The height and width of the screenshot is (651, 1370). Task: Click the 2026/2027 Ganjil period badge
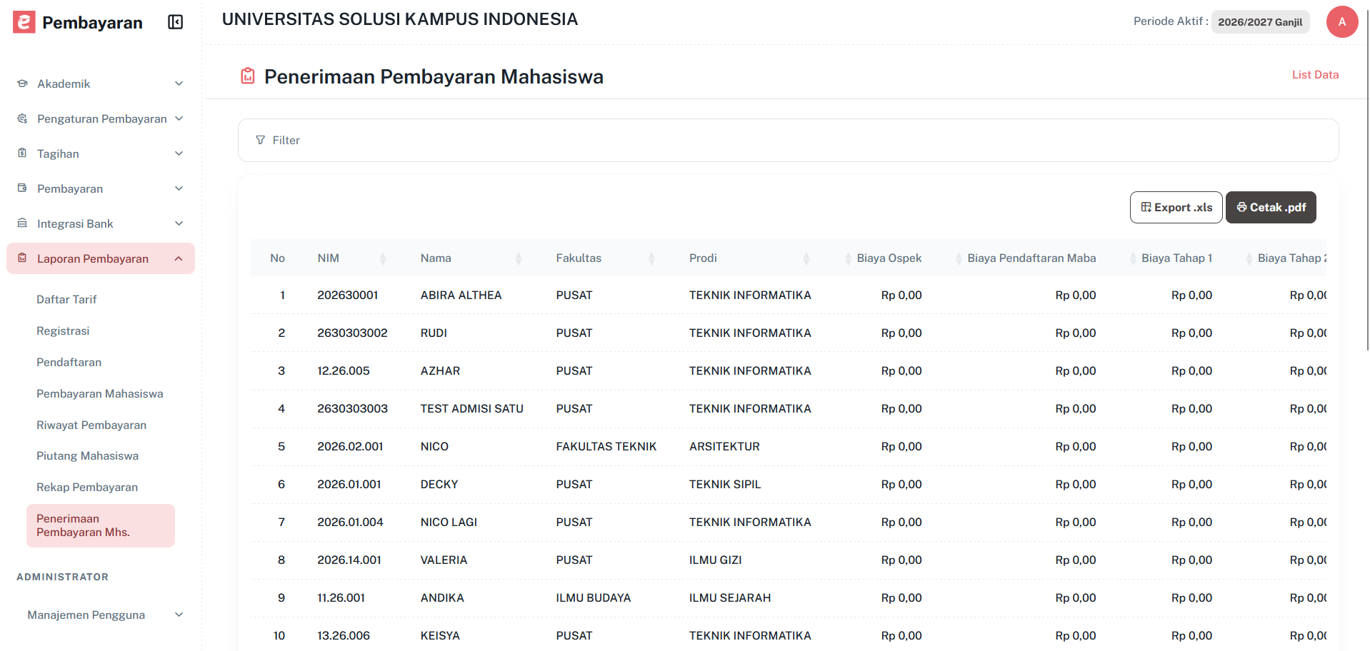[x=1259, y=21]
